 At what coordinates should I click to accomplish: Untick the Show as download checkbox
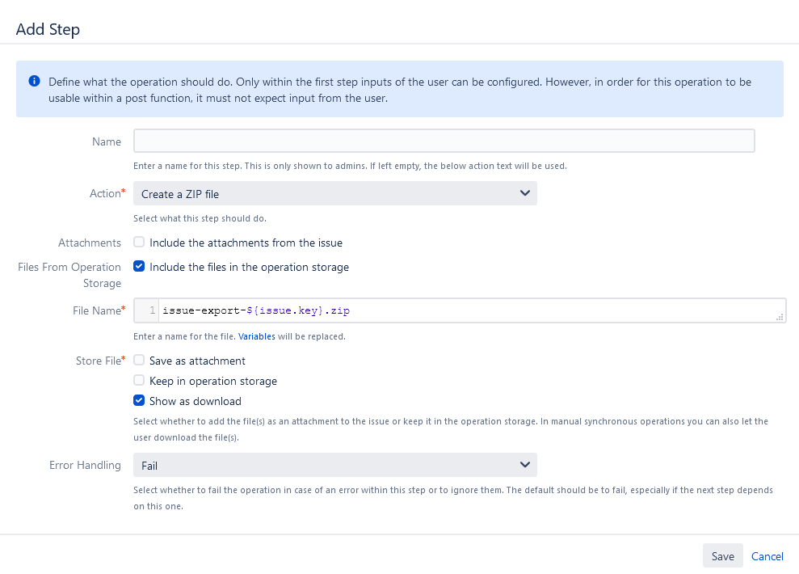coord(139,401)
